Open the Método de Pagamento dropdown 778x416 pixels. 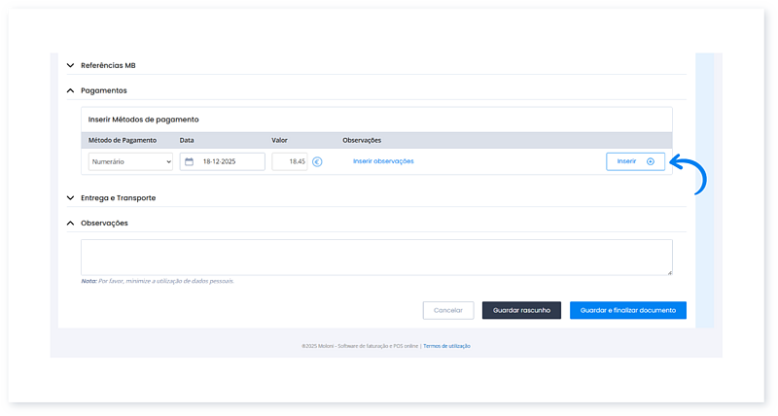click(130, 161)
